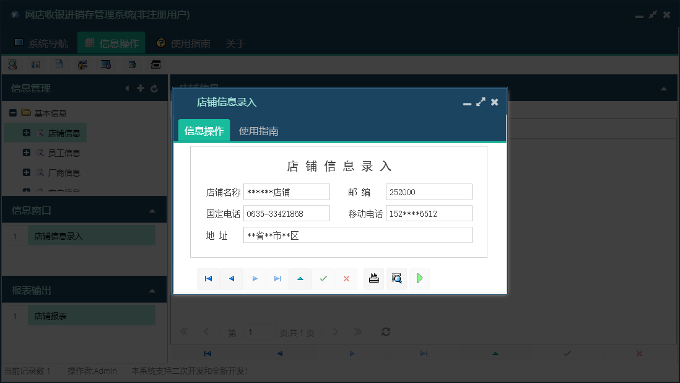680x383 pixels.
Task: Save the record with the green checkmark
Action: click(323, 278)
